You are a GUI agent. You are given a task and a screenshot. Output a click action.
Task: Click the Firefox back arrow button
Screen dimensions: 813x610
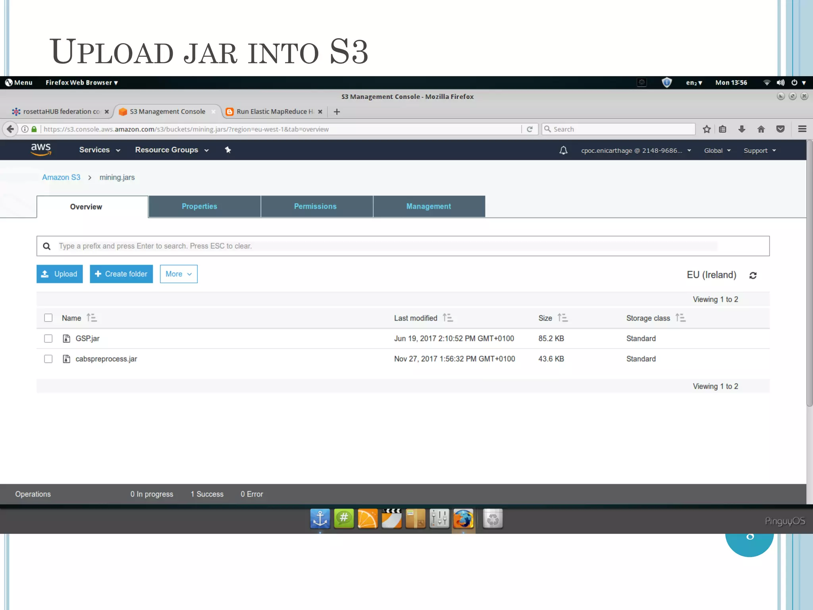pyautogui.click(x=10, y=129)
